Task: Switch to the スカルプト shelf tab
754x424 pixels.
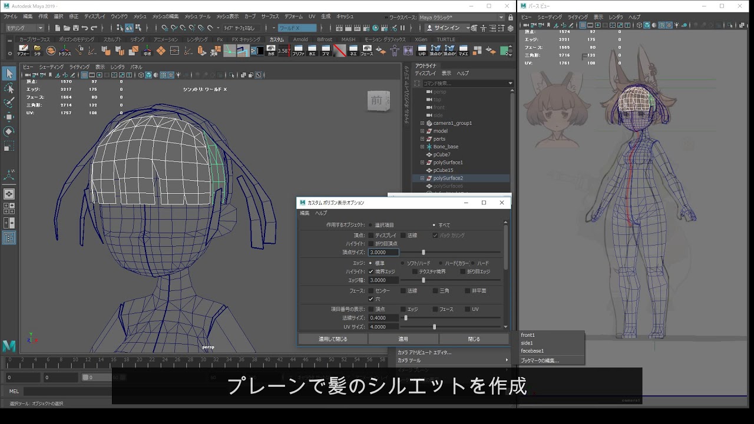Action: coord(113,39)
